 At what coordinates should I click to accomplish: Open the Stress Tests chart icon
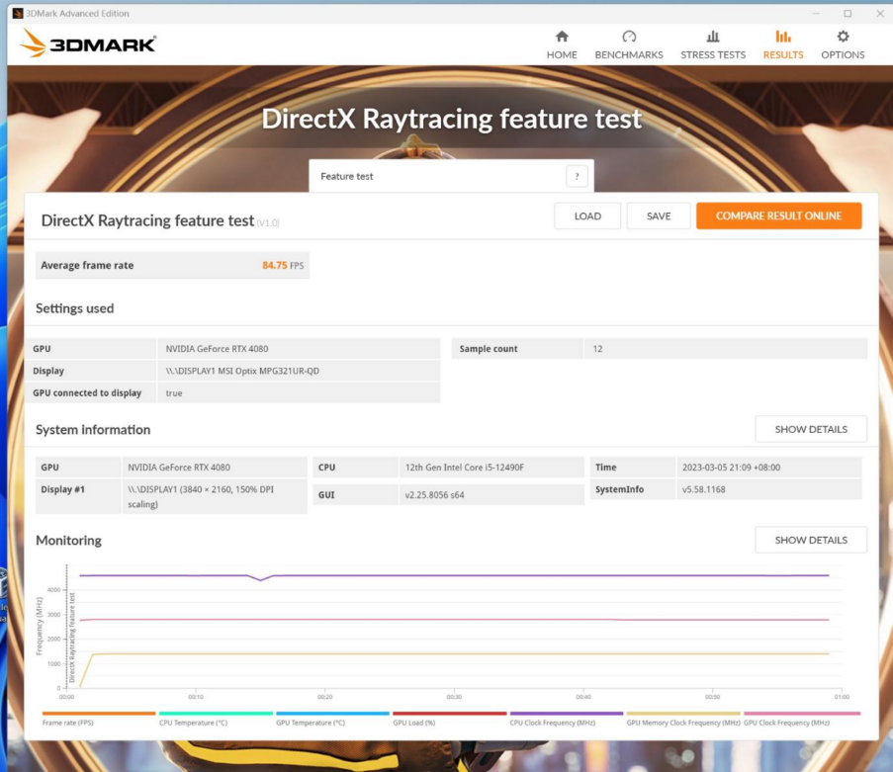[x=713, y=37]
